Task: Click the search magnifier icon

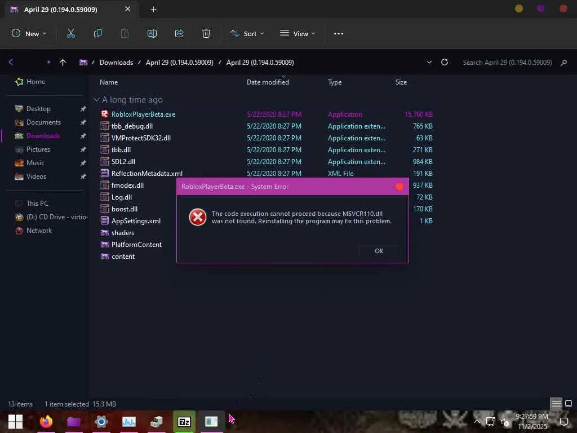Action: tap(563, 63)
